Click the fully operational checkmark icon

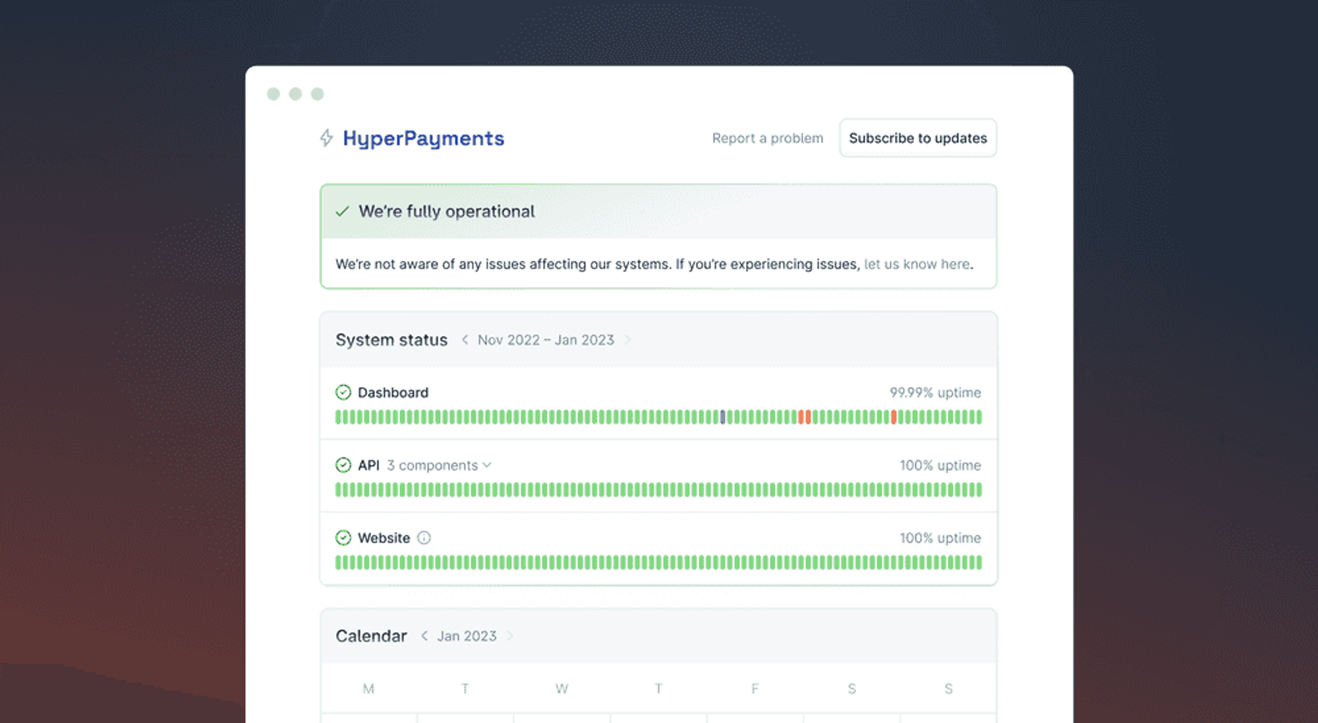(x=342, y=211)
